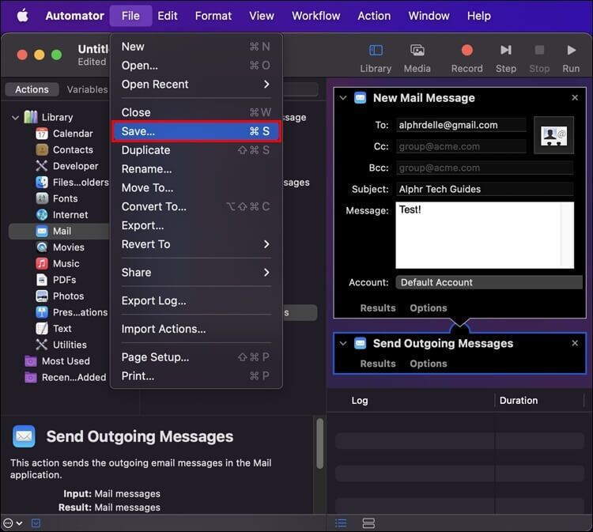Click the To address field
Image resolution: width=593 pixels, height=532 pixels.
[x=461, y=125]
